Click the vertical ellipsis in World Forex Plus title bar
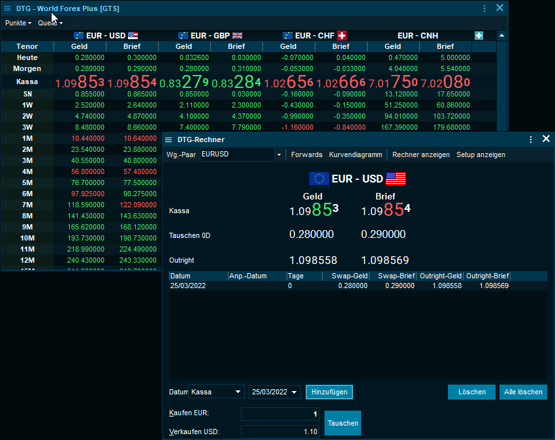The height and width of the screenshot is (440, 555). [484, 8]
